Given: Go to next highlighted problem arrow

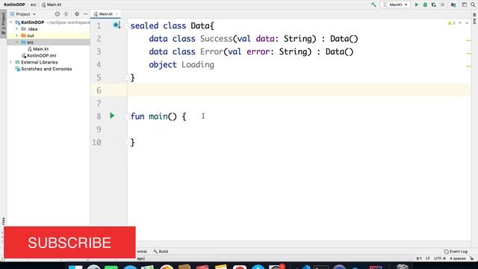Looking at the screenshot, I should click(467, 23).
